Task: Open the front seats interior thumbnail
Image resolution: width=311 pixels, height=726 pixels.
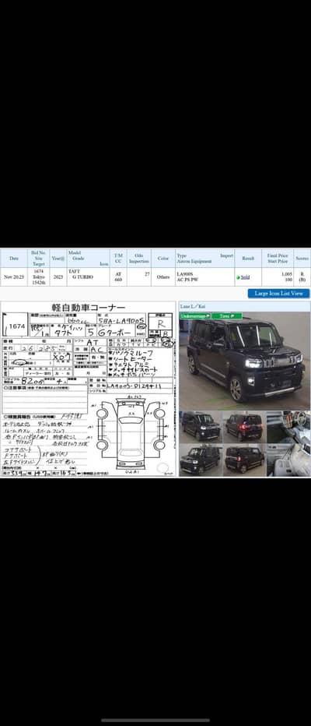Action: coord(288,460)
